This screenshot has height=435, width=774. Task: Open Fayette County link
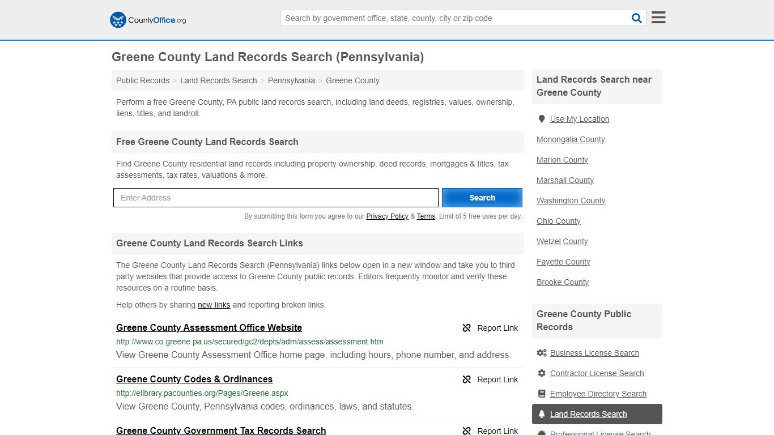coord(563,262)
